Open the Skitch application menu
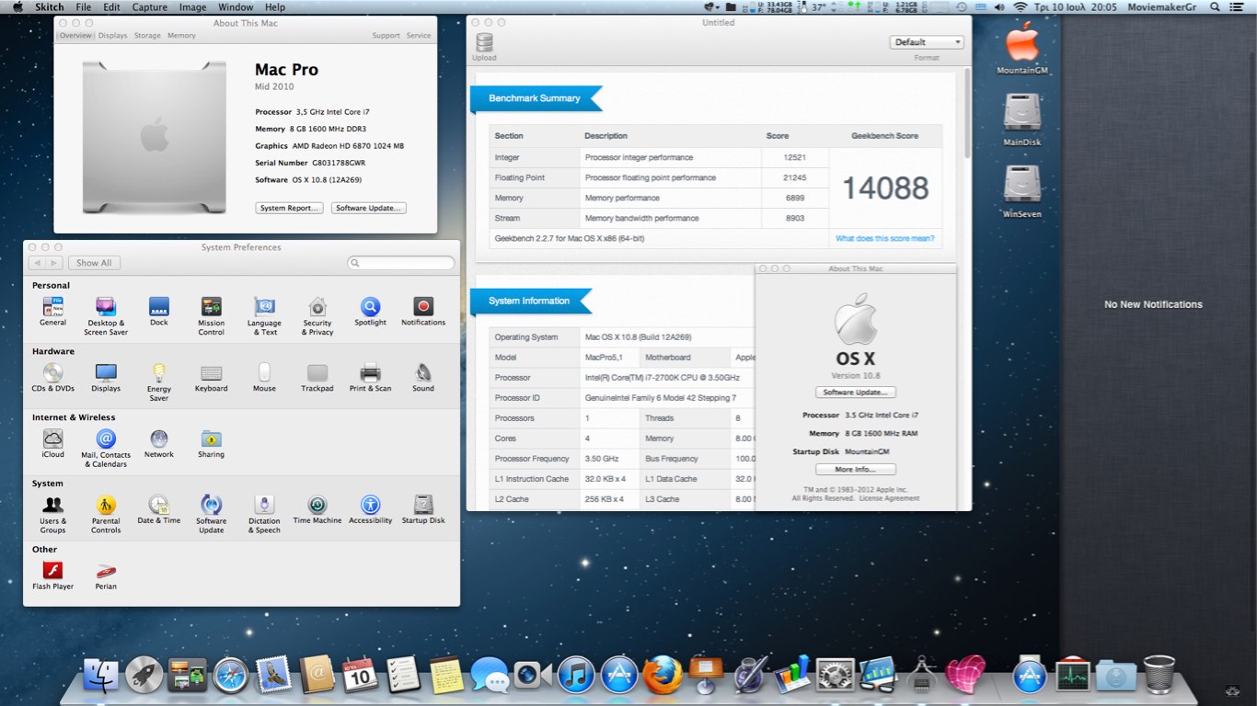The image size is (1257, 706). [49, 7]
